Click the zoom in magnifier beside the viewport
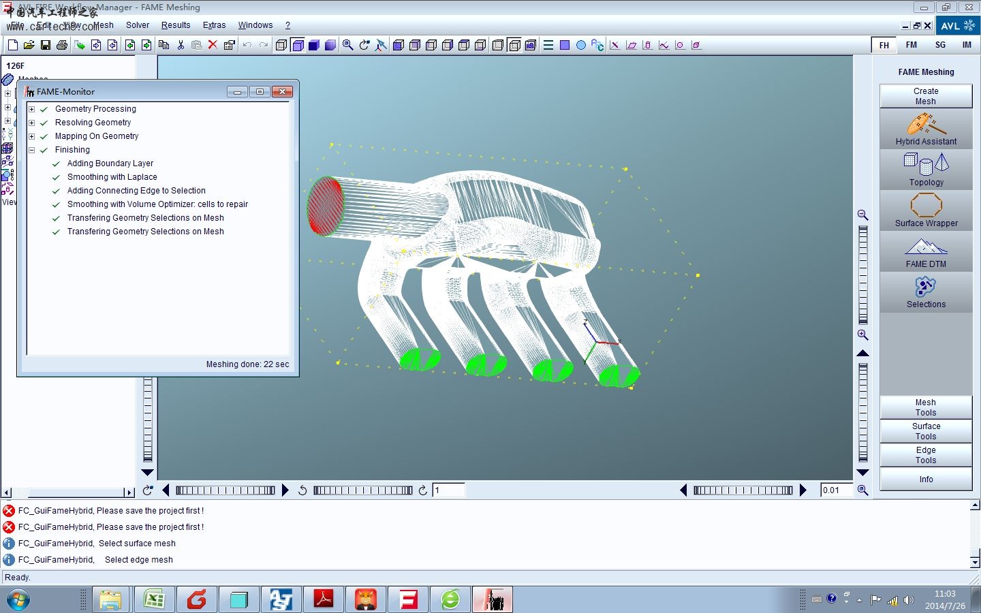Screen dimensions: 981x613 (x=862, y=335)
